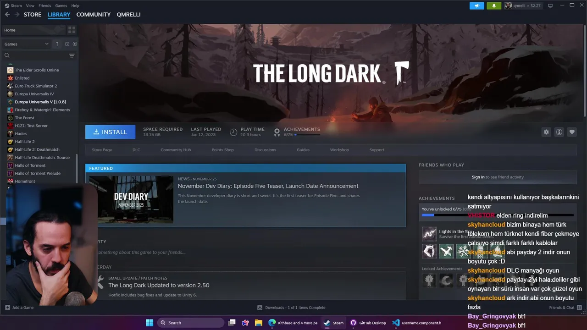Go to the STORE tab
The image size is (587, 330).
pos(33,15)
